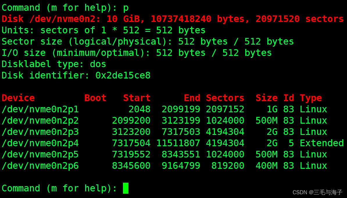347x198 pixels.
Task: Click end sector 7317503
Action: [181, 132]
